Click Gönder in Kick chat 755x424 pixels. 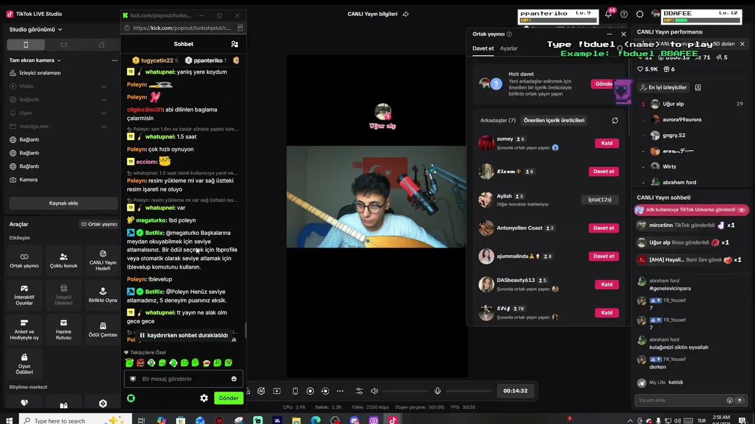point(229,398)
